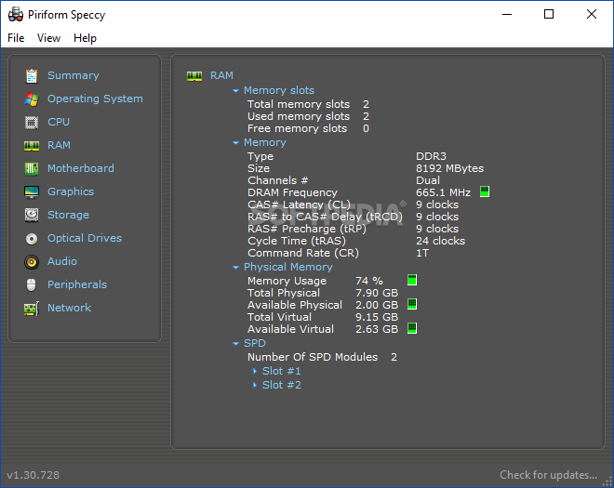
Task: Click the '2.63 GB' available virtual value
Action: (x=377, y=329)
